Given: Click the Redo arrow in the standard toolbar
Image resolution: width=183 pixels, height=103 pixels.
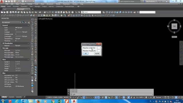Looking at the screenshot, I should pos(40,12).
